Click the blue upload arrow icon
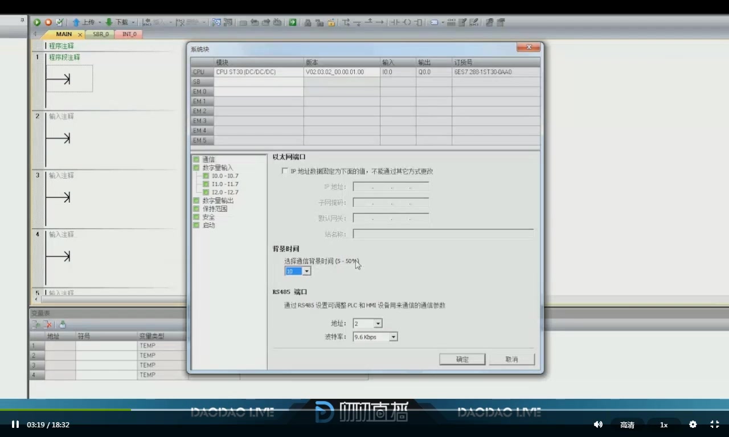 click(76, 22)
